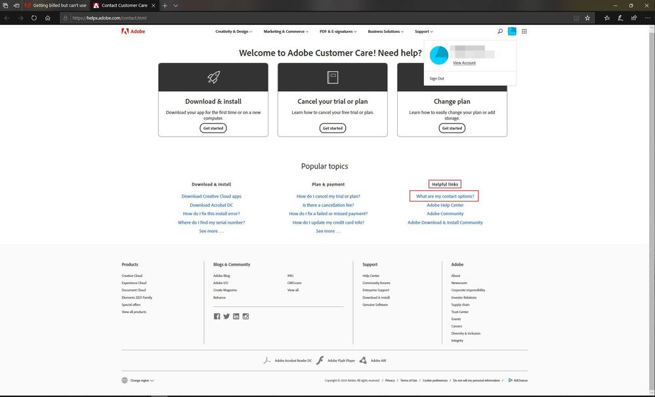Click the page vertical scrollbar
The width and height of the screenshot is (655, 397).
point(652,209)
